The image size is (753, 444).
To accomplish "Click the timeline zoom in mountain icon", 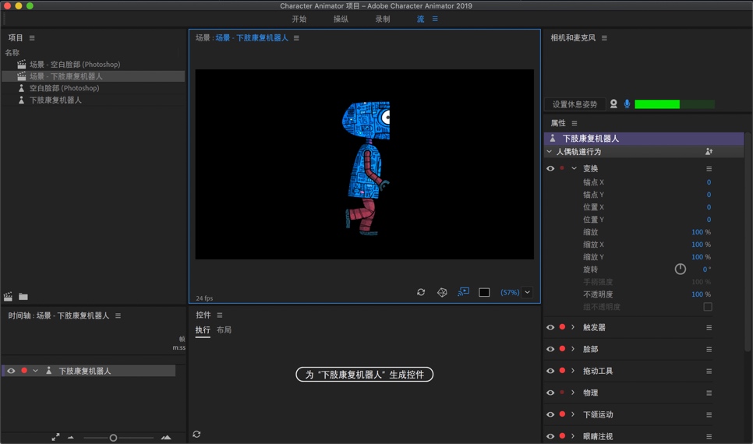I will (x=166, y=437).
